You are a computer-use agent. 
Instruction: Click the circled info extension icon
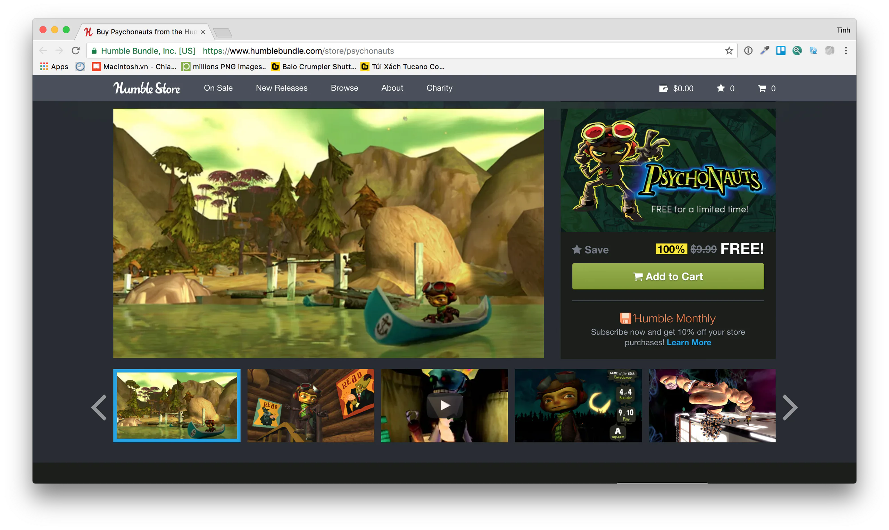[x=748, y=51]
